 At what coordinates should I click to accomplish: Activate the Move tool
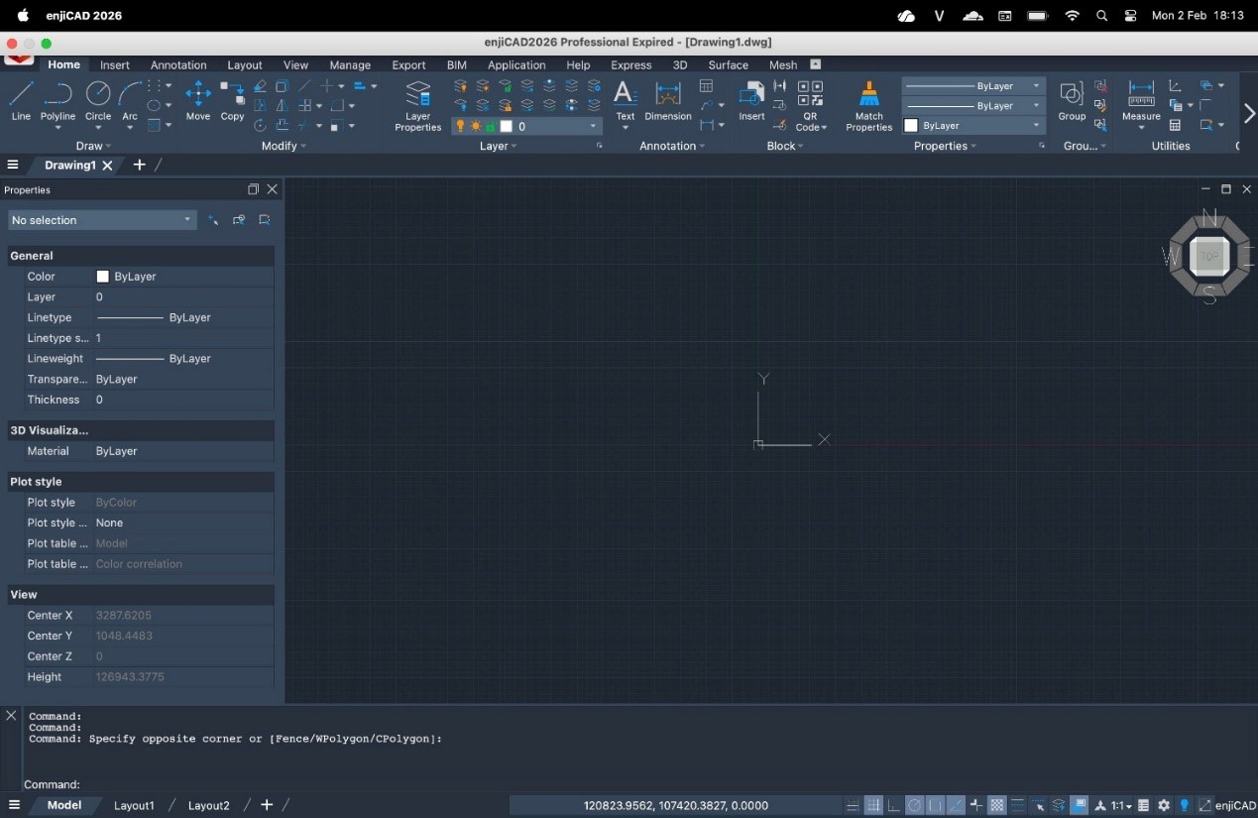[x=198, y=101]
